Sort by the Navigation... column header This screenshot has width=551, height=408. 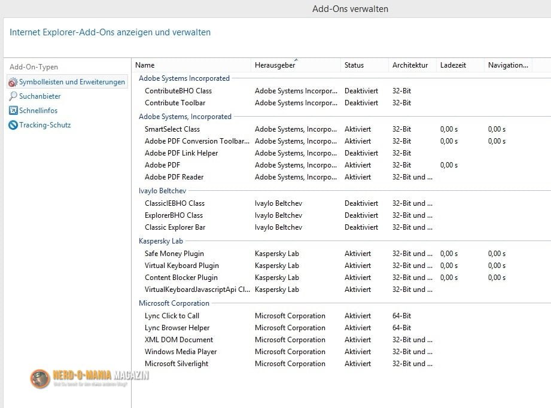tap(508, 65)
